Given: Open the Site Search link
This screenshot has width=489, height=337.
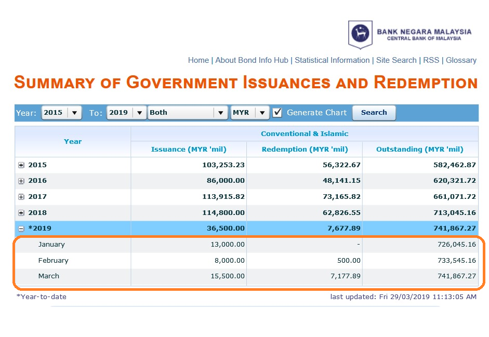Looking at the screenshot, I should [x=396, y=60].
